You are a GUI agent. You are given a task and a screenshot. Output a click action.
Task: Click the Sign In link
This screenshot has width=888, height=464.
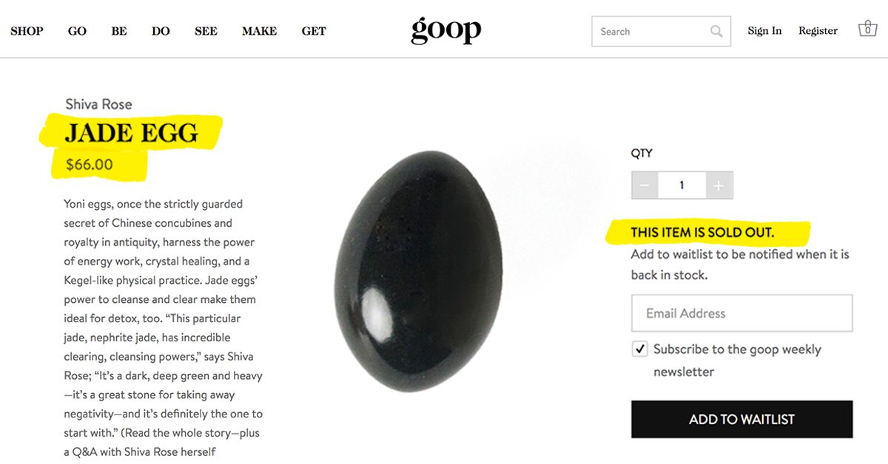pyautogui.click(x=764, y=31)
